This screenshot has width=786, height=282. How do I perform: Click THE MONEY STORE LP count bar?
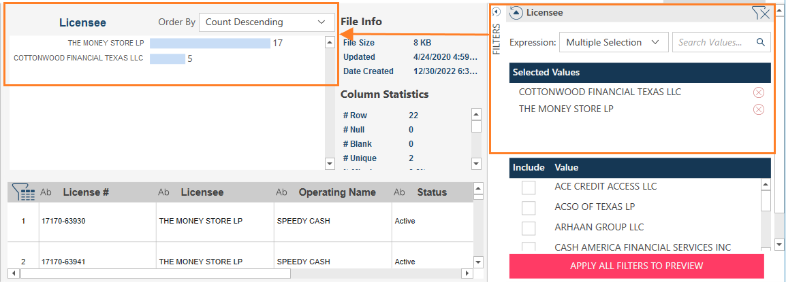coord(210,43)
